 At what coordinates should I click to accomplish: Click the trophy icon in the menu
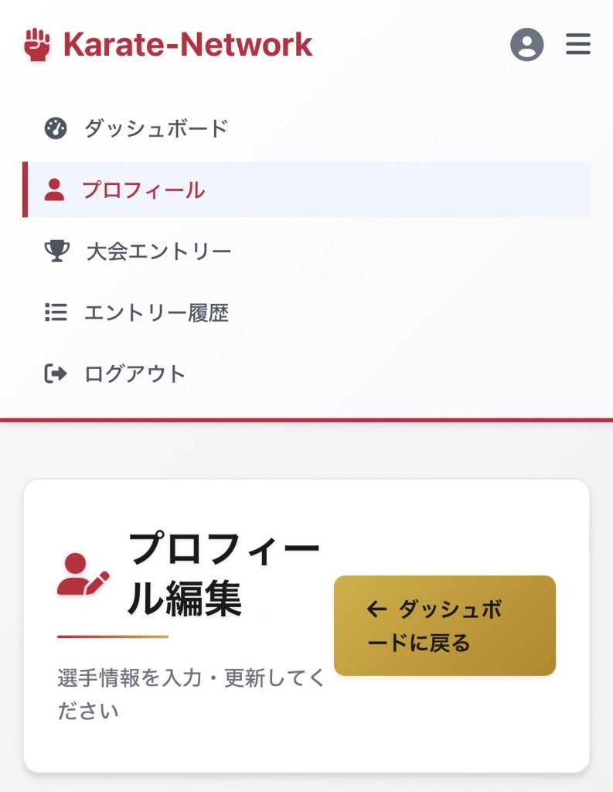tap(56, 251)
